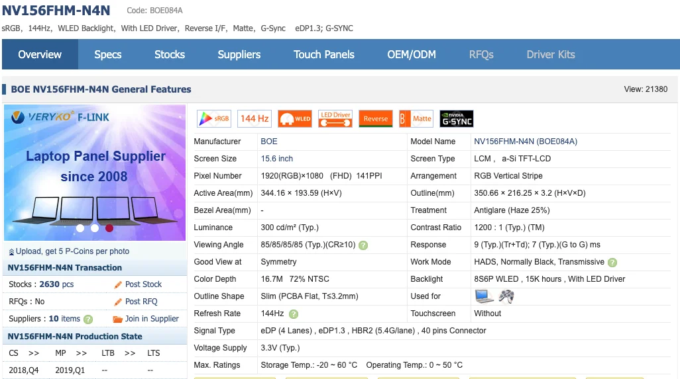Click upload arrow icon before Upload text
Screen dimensions: 680x379
tap(11, 252)
